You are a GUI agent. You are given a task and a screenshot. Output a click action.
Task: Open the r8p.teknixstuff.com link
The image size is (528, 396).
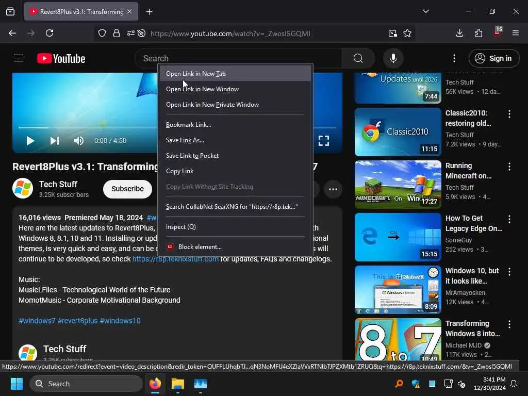(x=175, y=259)
